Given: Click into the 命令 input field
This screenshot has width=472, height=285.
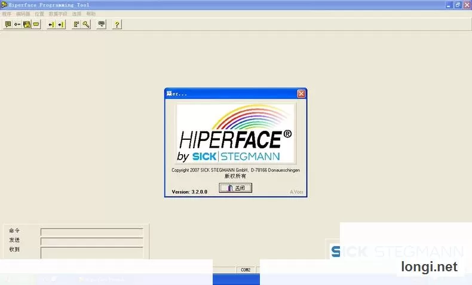Looking at the screenshot, I should (x=92, y=232).
